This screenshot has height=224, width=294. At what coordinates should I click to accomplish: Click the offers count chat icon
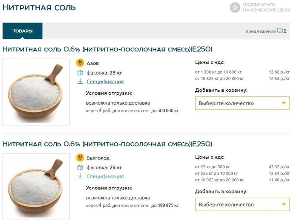tap(280, 31)
